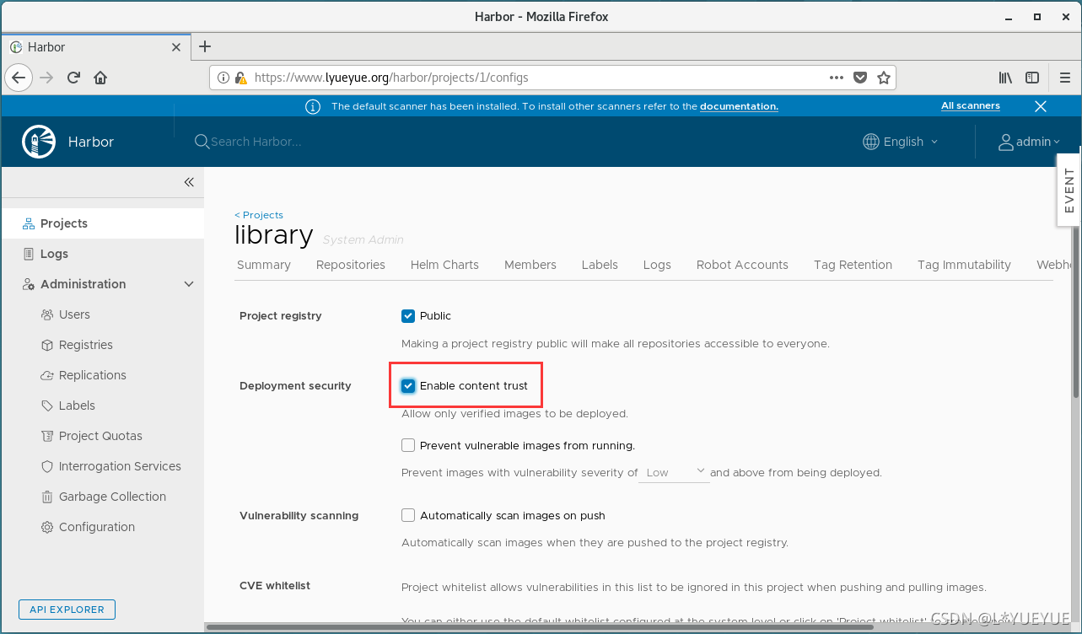
Task: Check Automatically scan images on push
Action: coord(408,515)
